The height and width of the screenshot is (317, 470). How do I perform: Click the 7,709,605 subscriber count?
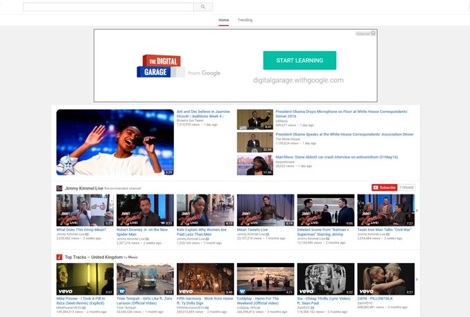click(406, 188)
